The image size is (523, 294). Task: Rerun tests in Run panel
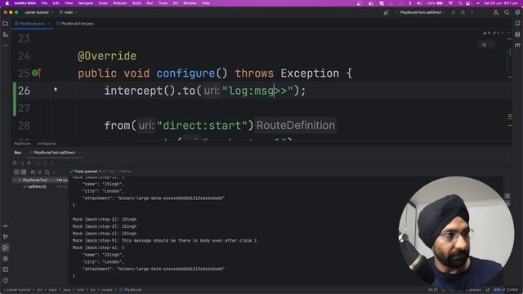(x=15, y=163)
